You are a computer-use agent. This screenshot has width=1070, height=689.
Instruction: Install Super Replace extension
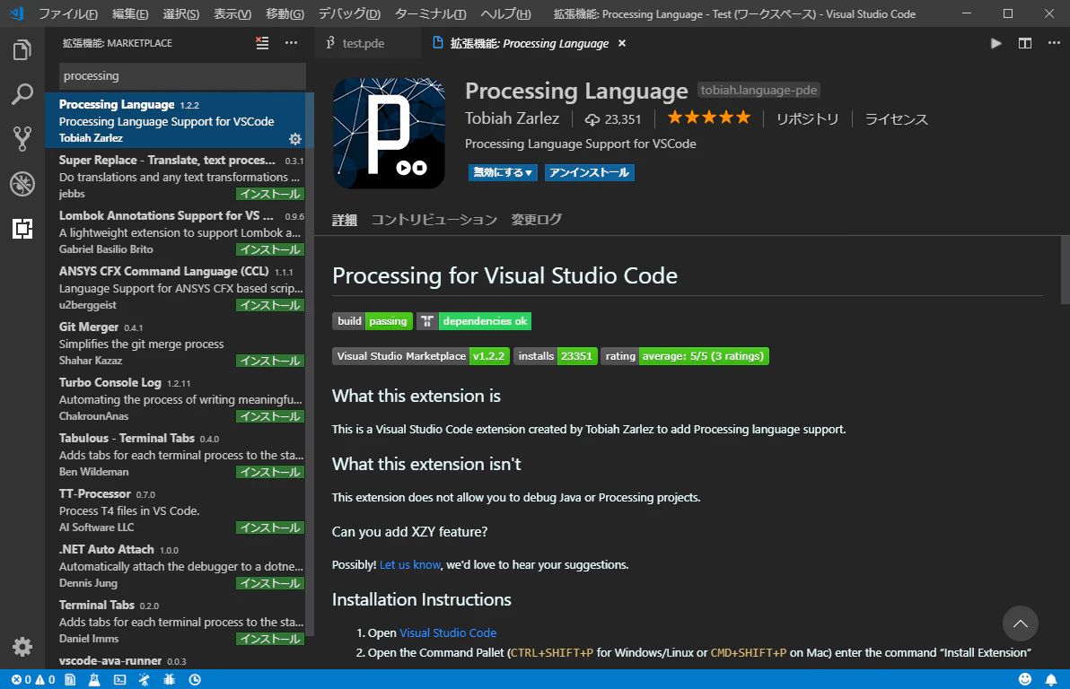coord(270,195)
